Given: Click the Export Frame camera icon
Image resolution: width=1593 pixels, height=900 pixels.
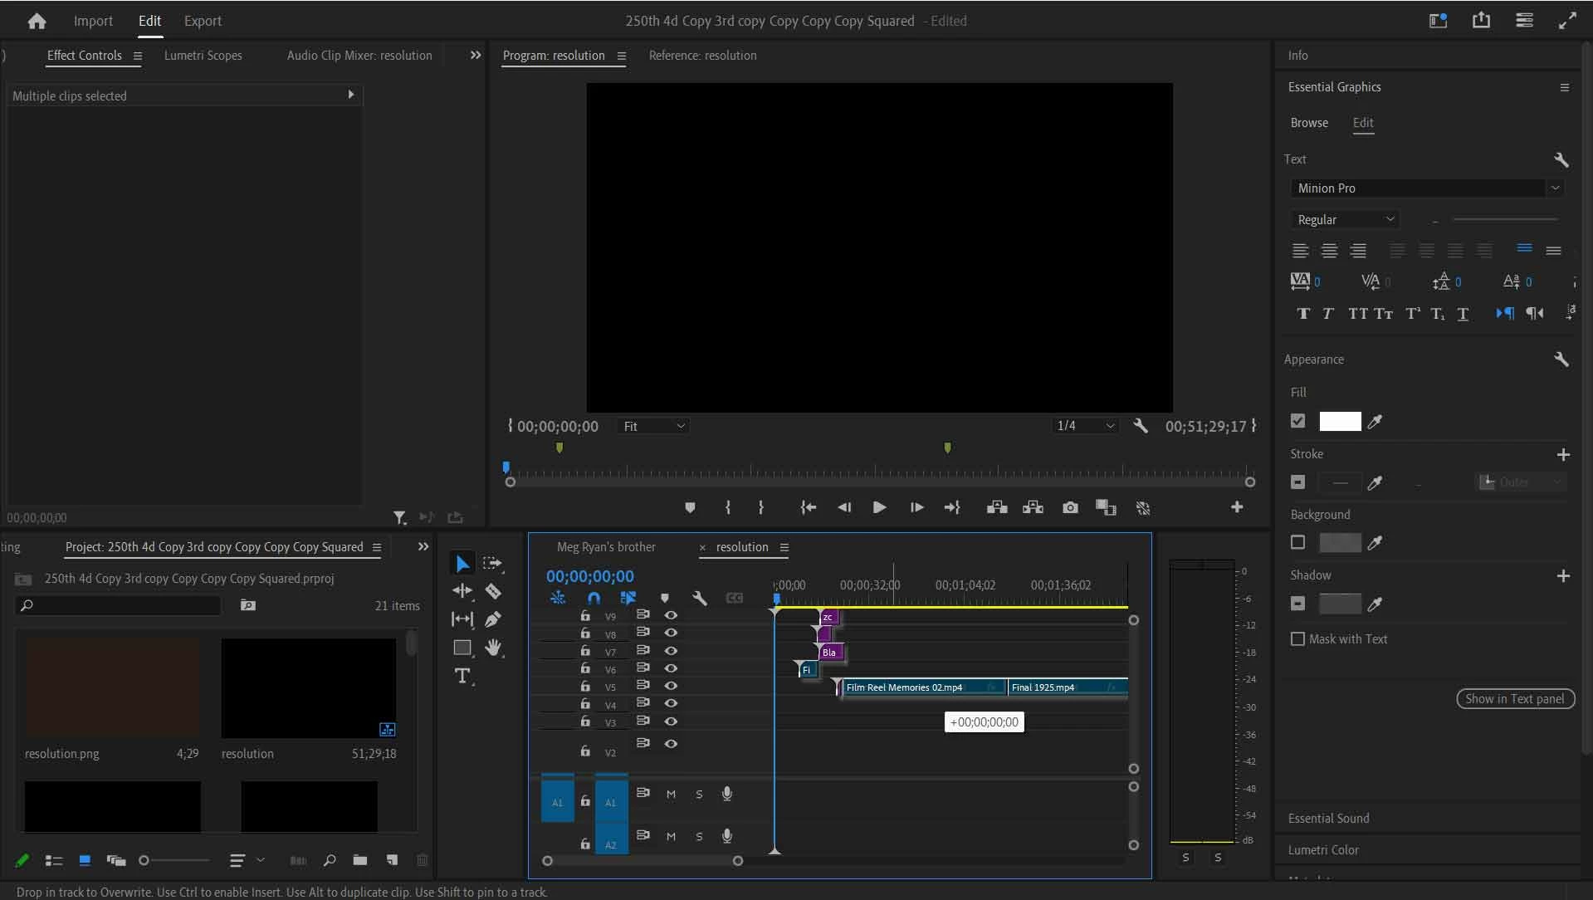Looking at the screenshot, I should [x=1070, y=507].
